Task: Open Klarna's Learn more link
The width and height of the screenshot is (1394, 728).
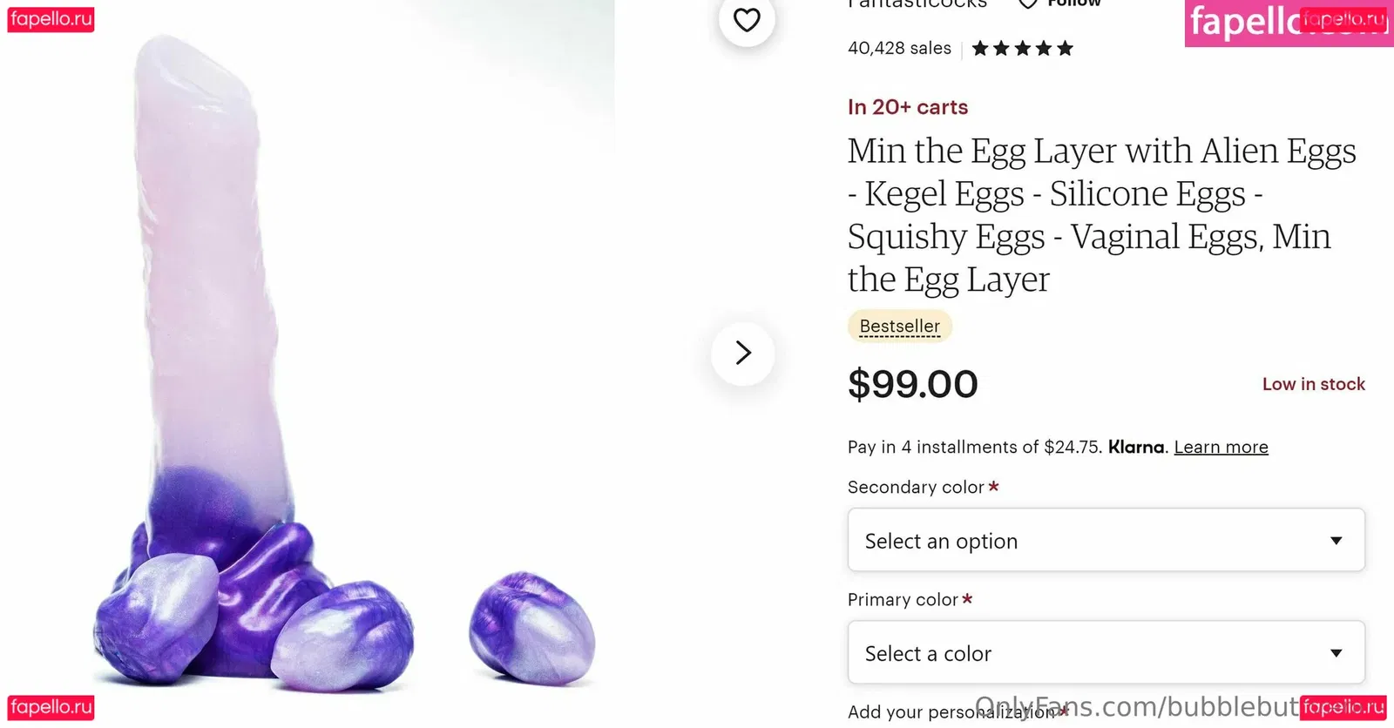Action: [1221, 447]
